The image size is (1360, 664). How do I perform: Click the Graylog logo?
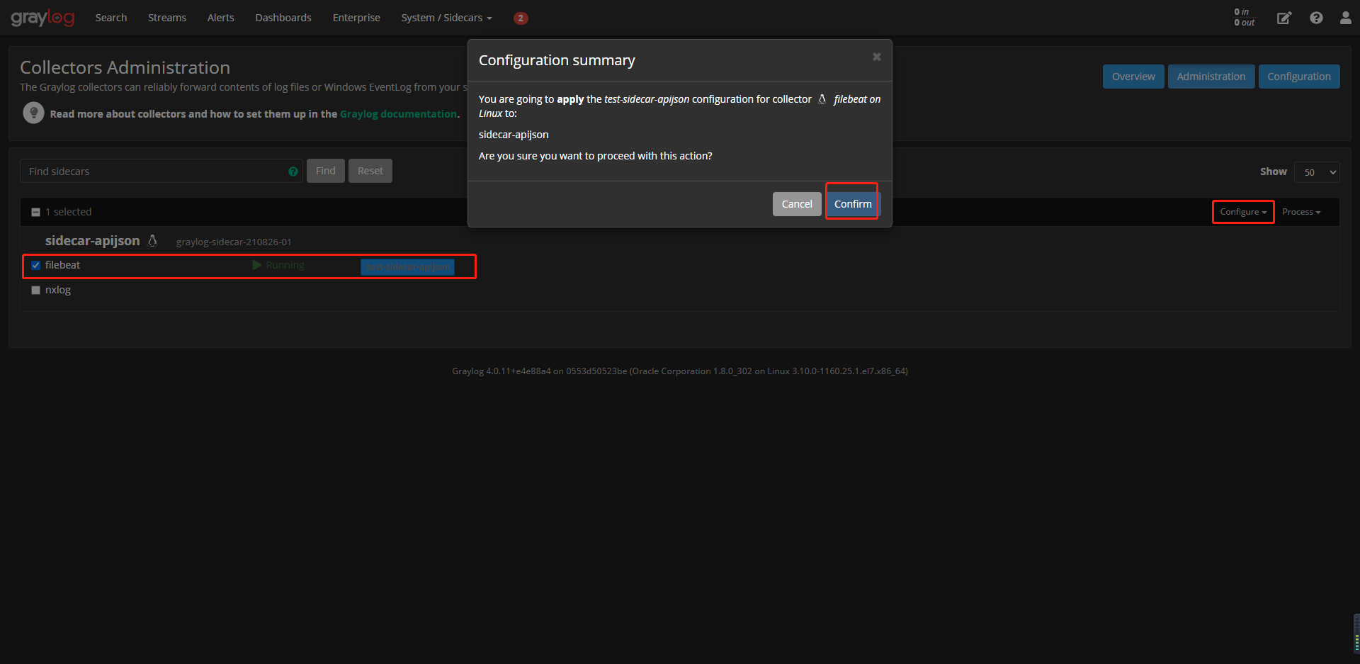pos(42,17)
